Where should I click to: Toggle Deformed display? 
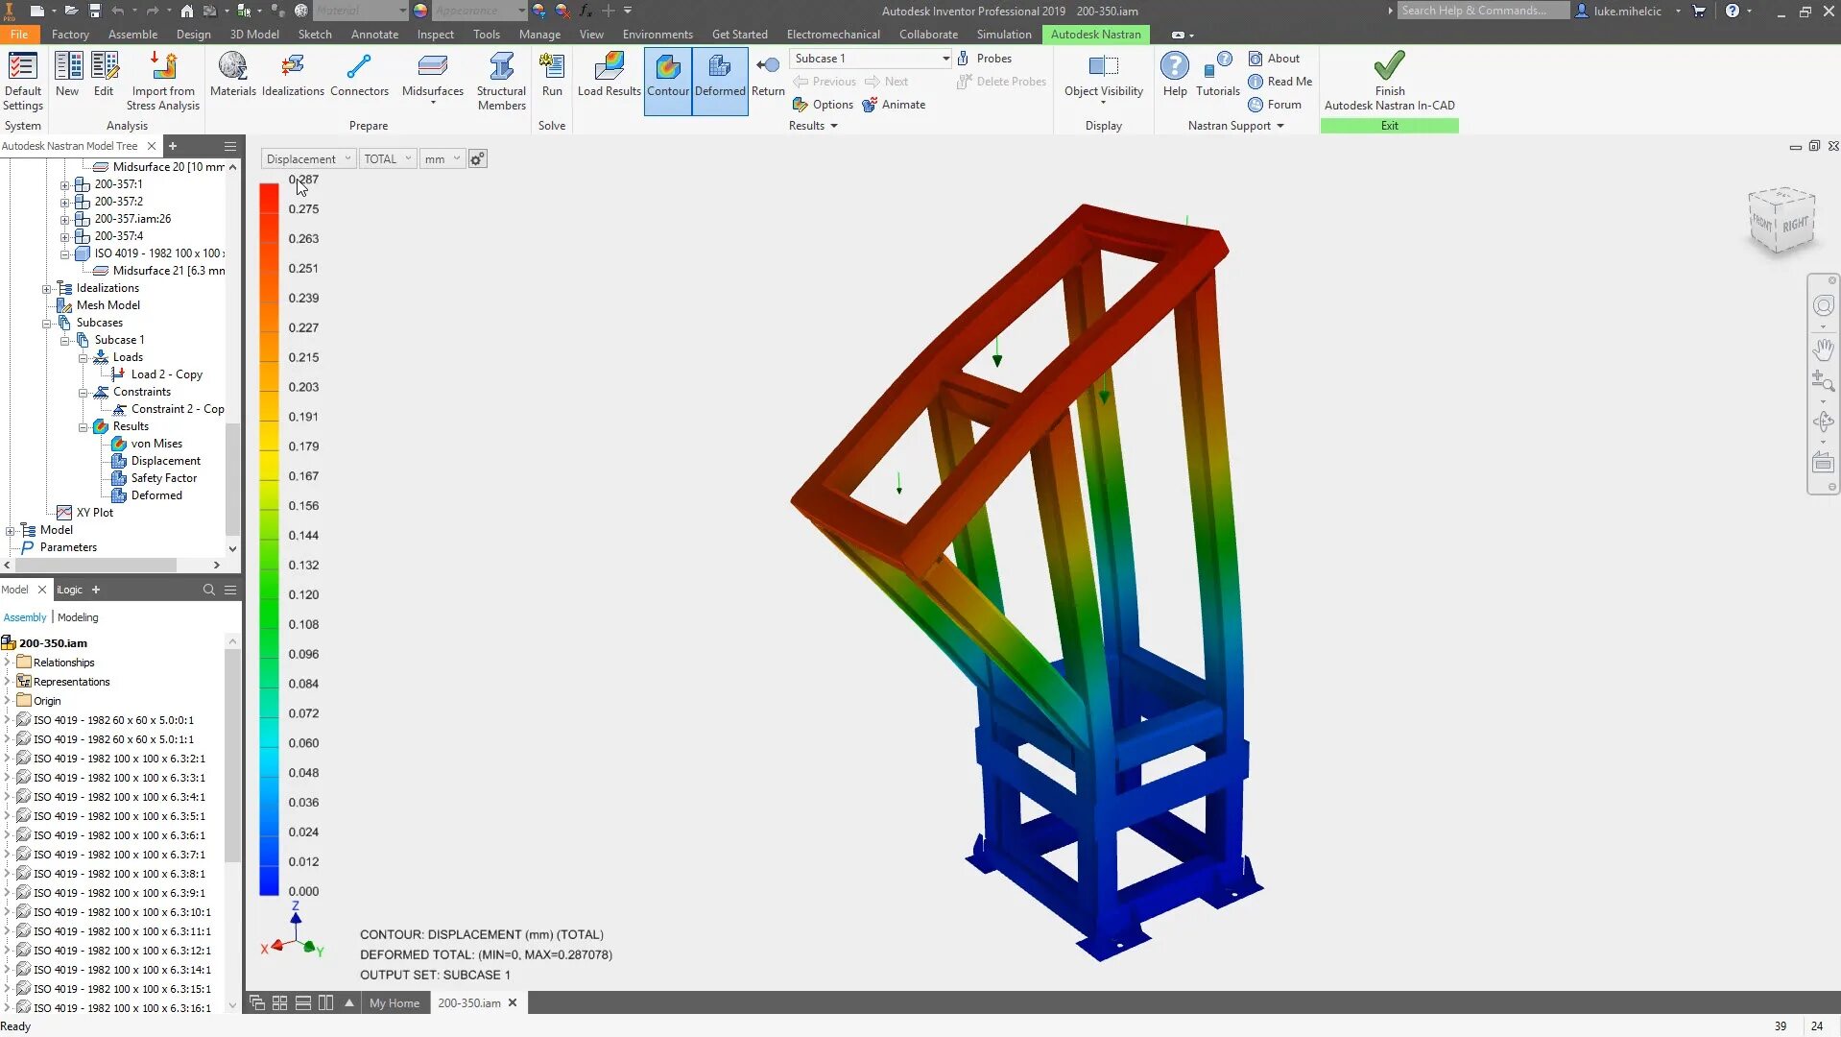720,81
